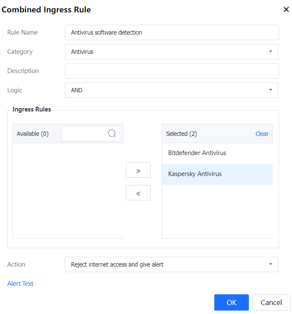Expand the Logic field set to AND

166,90
